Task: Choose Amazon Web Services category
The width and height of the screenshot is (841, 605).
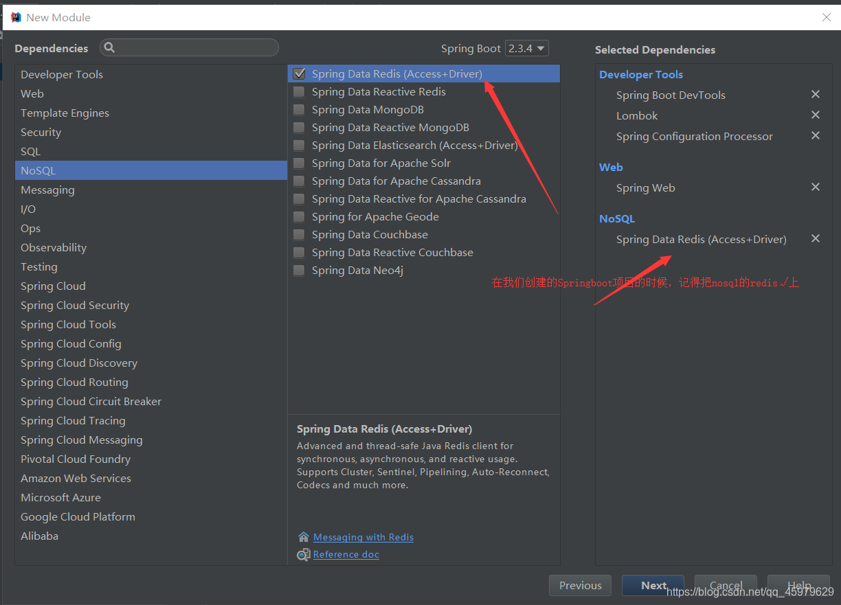Action: [151, 478]
